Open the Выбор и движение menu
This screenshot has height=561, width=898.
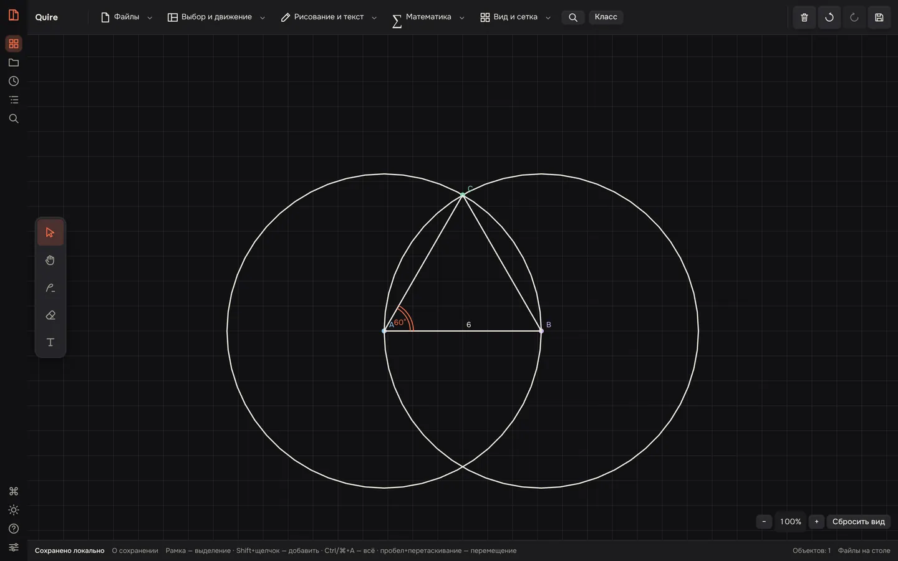pyautogui.click(x=216, y=17)
